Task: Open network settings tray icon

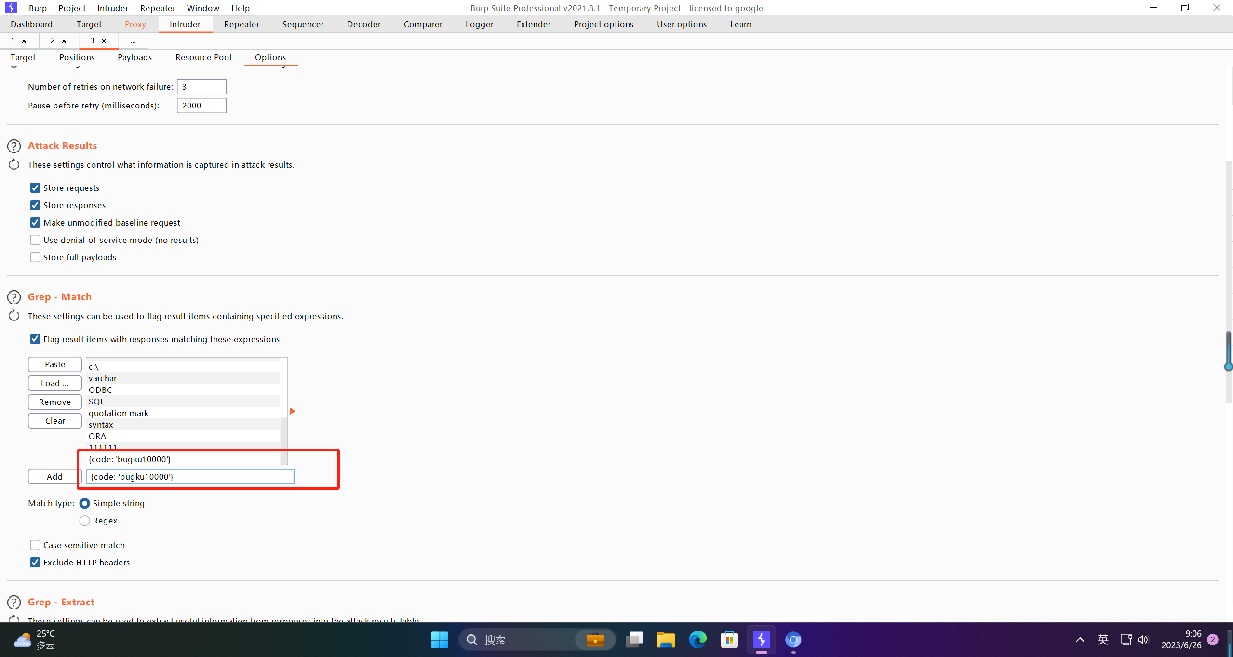Action: click(x=1126, y=640)
